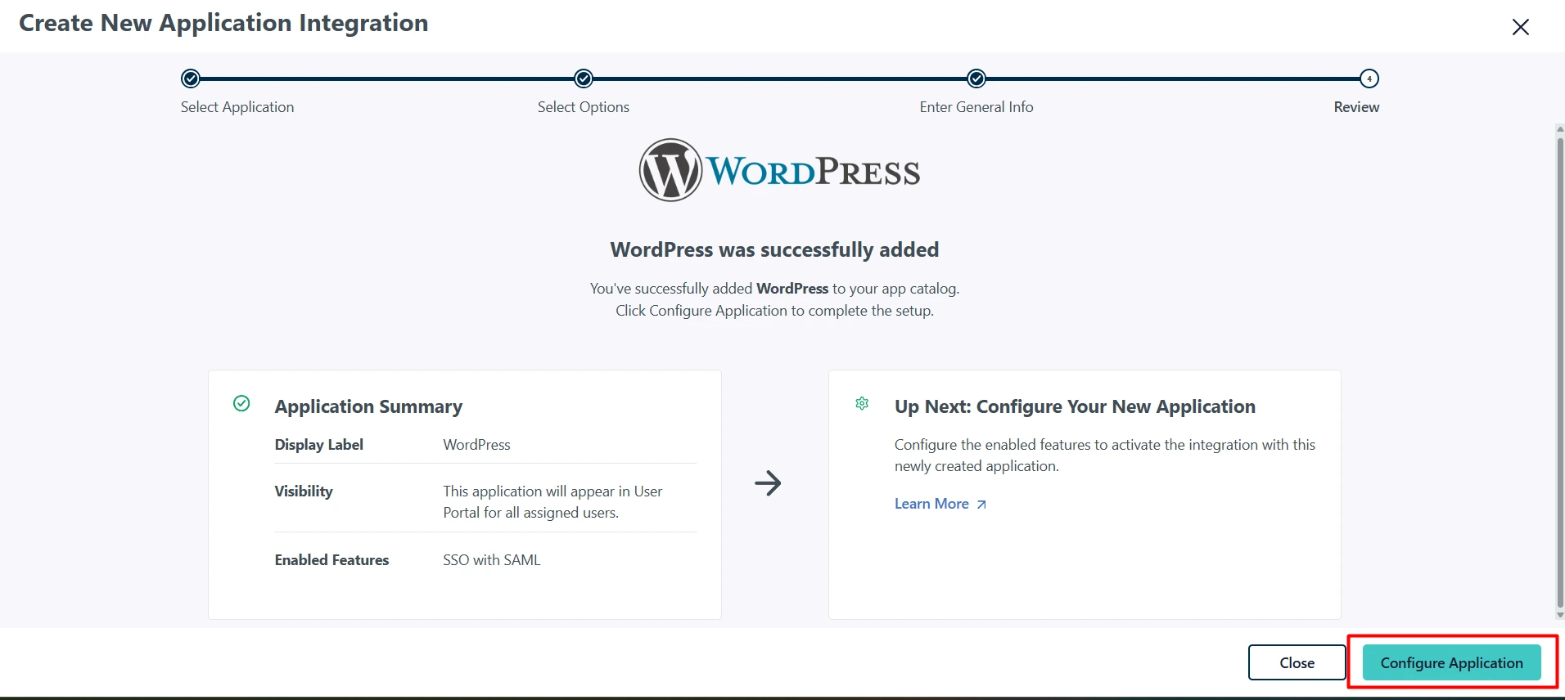Click the 'Up Next: Configure Your New Application' heading
This screenshot has width=1565, height=700.
1075,406
